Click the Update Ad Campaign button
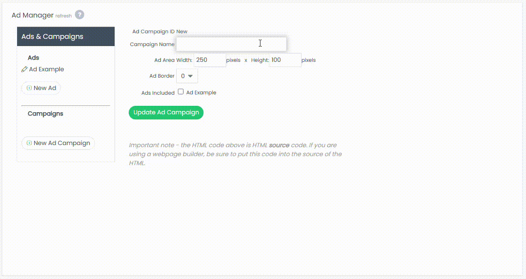The width and height of the screenshot is (526, 279). (x=166, y=113)
